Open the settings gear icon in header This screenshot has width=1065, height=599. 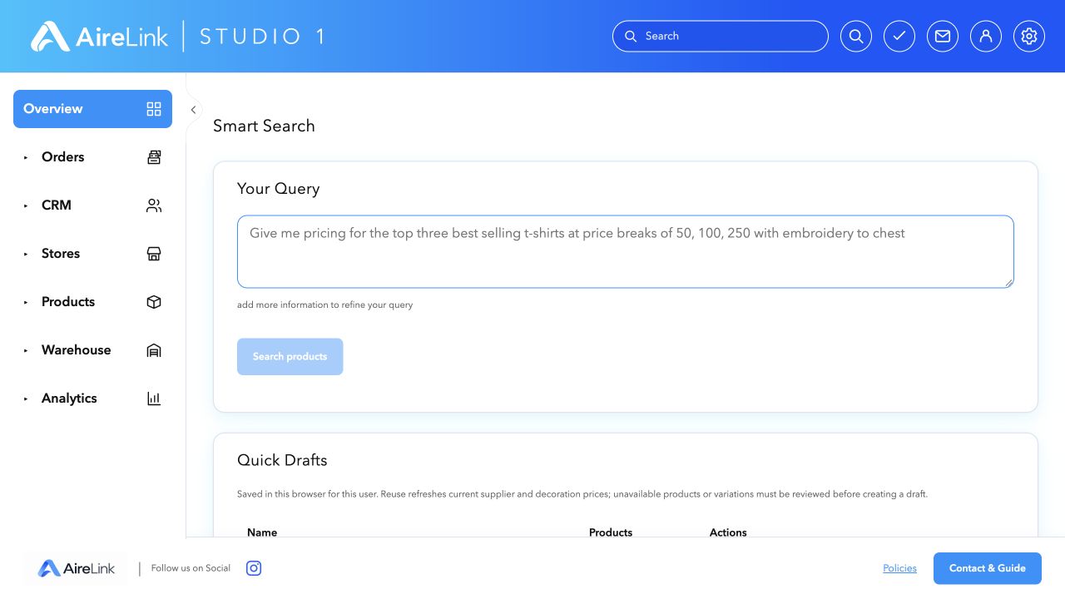[x=1029, y=37]
